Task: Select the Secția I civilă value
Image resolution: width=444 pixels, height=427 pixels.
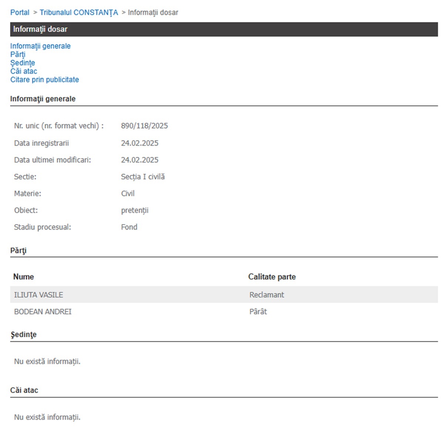Action: (143, 177)
